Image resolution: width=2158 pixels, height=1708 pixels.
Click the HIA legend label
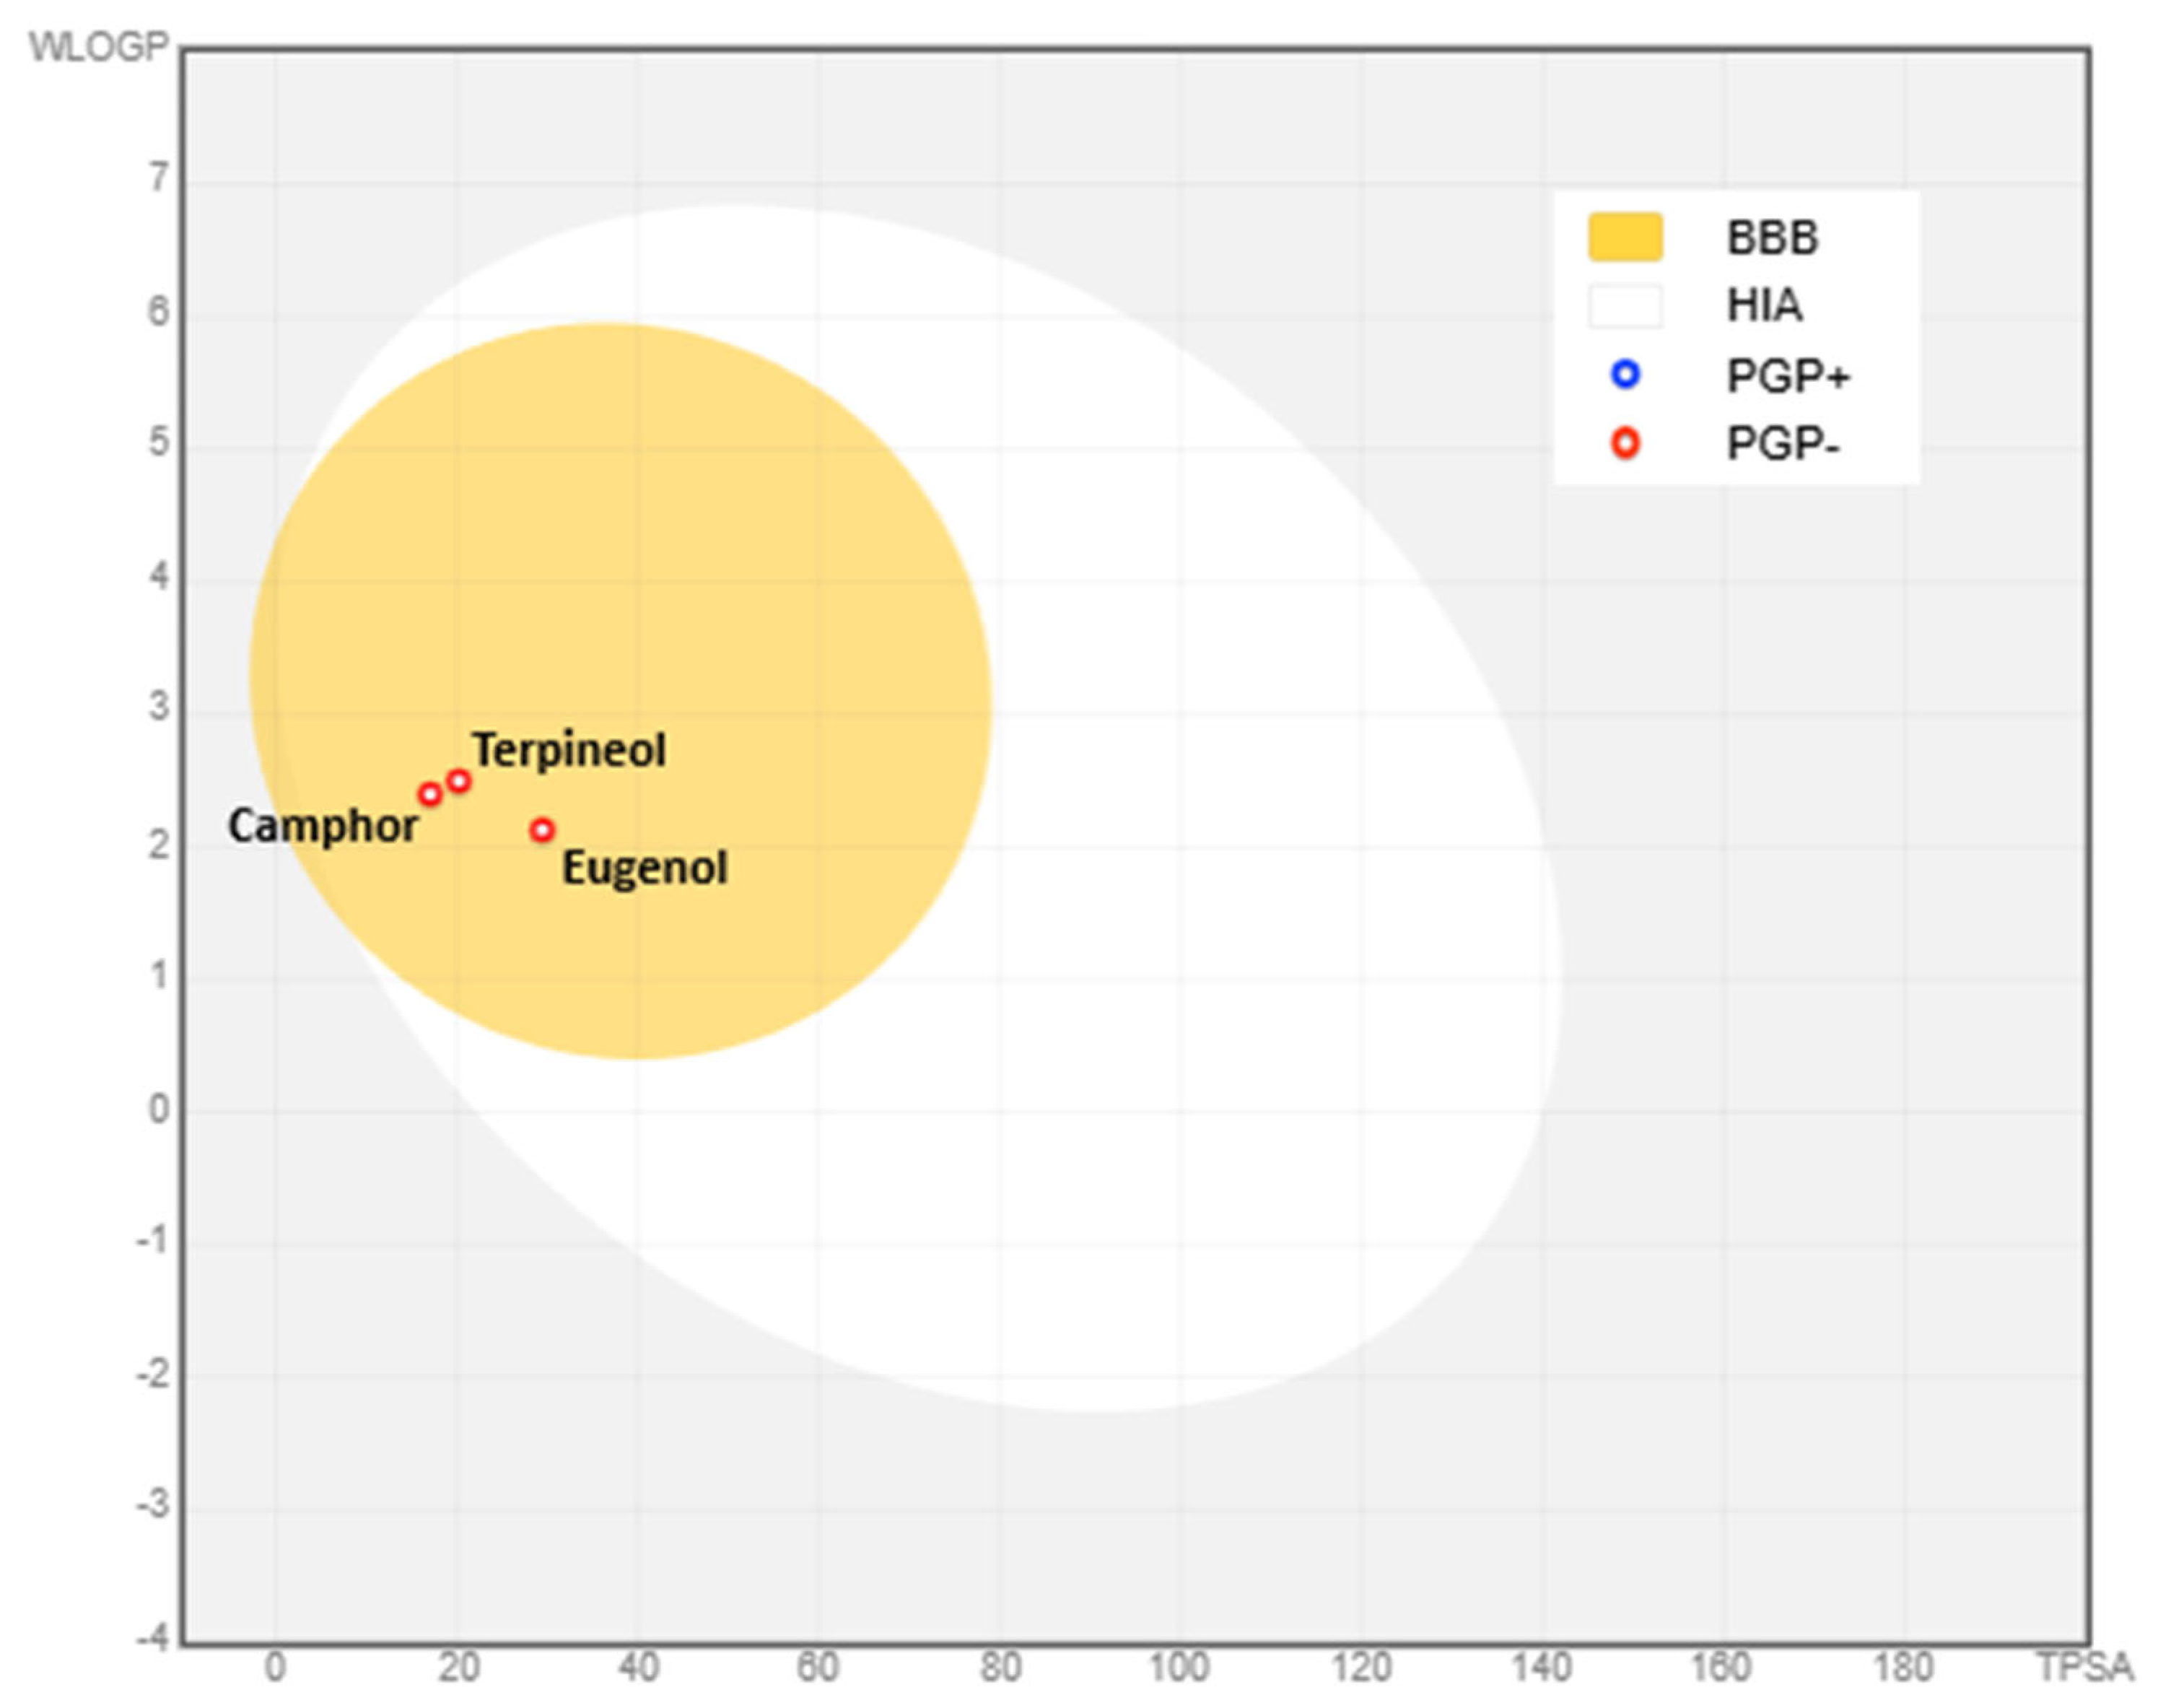[x=1764, y=305]
